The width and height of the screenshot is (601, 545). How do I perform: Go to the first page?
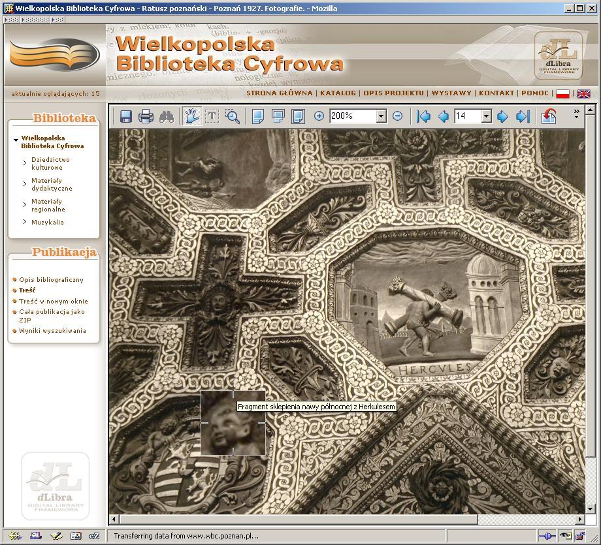pos(423,116)
